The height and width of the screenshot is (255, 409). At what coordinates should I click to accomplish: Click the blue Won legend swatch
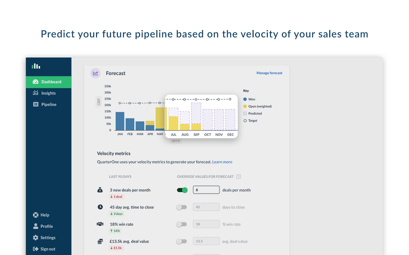point(245,99)
